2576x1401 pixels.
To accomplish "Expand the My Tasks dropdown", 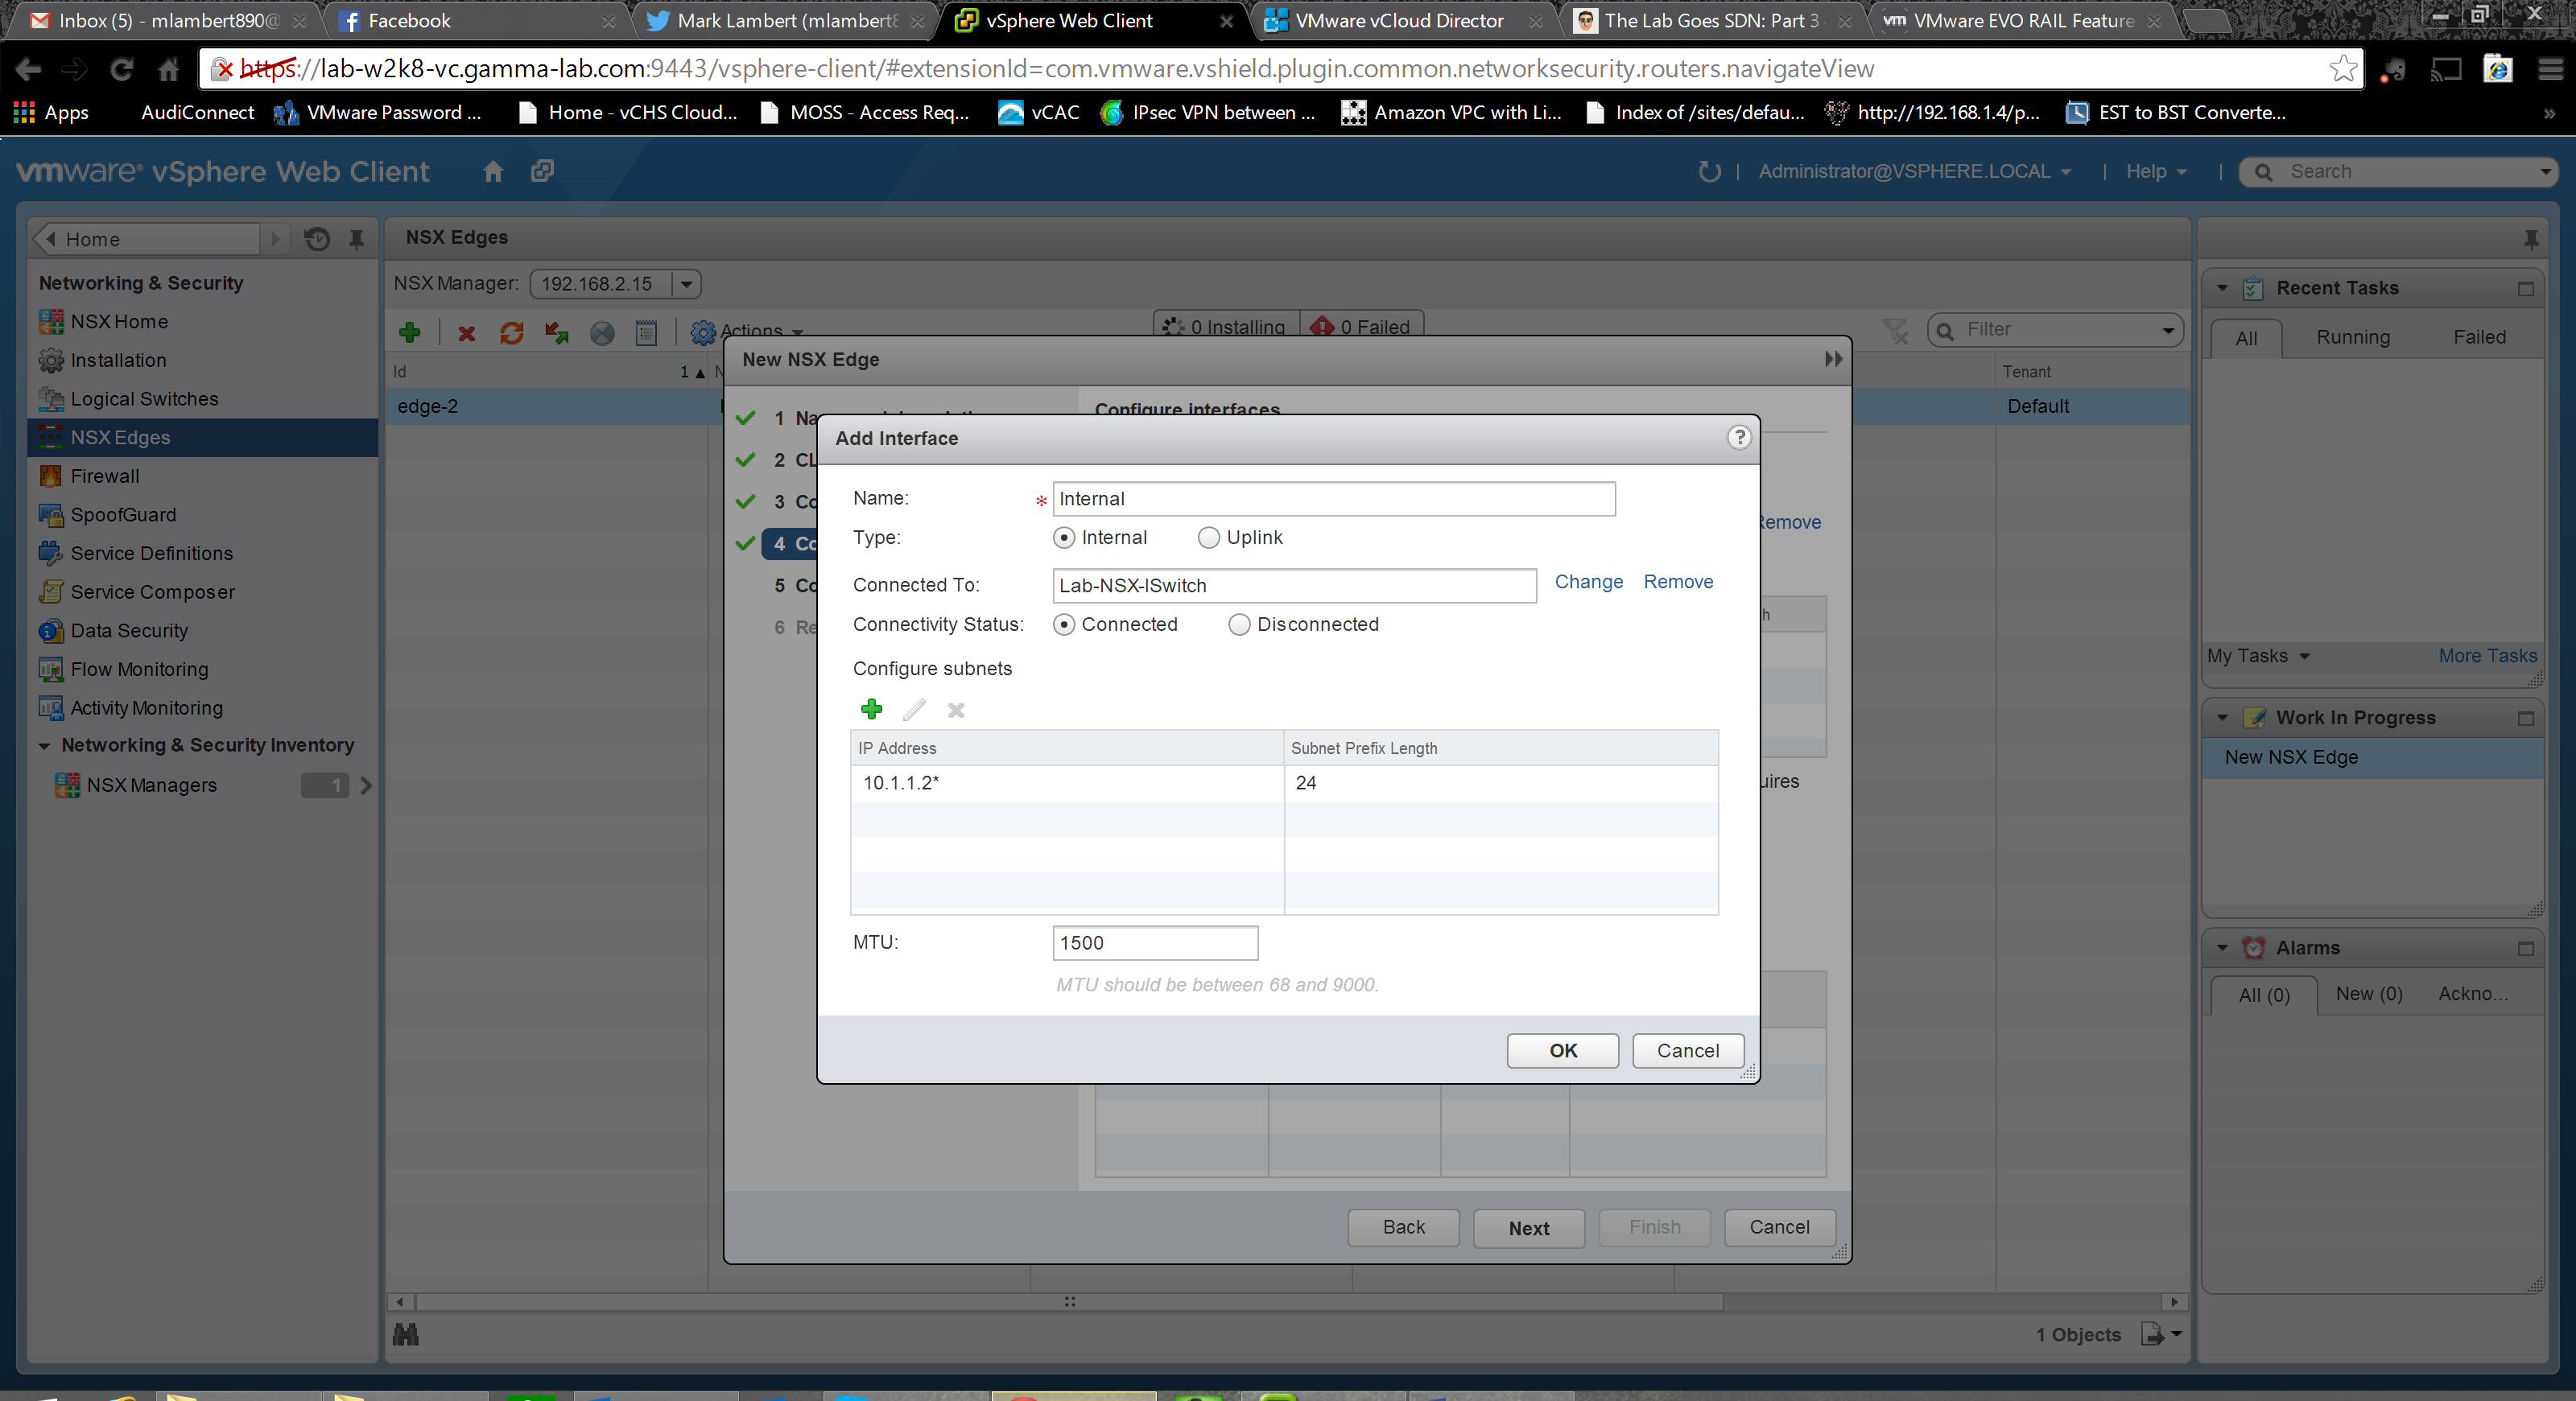I will pyautogui.click(x=2258, y=657).
